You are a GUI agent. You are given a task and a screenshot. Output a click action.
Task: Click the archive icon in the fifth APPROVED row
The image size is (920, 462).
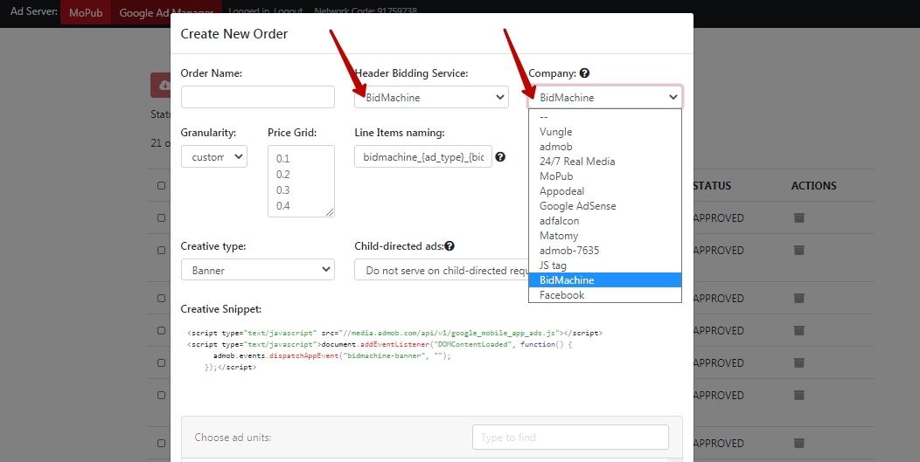click(x=798, y=362)
